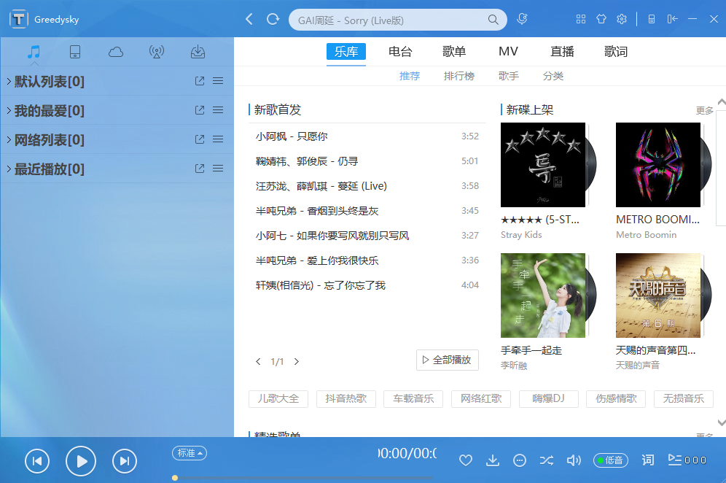Screen dimensions: 726x483
Task: Open the more options ellipsis icon
Action: [520, 460]
